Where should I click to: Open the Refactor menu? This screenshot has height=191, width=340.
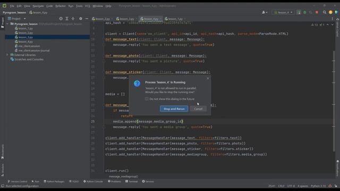[61, 6]
